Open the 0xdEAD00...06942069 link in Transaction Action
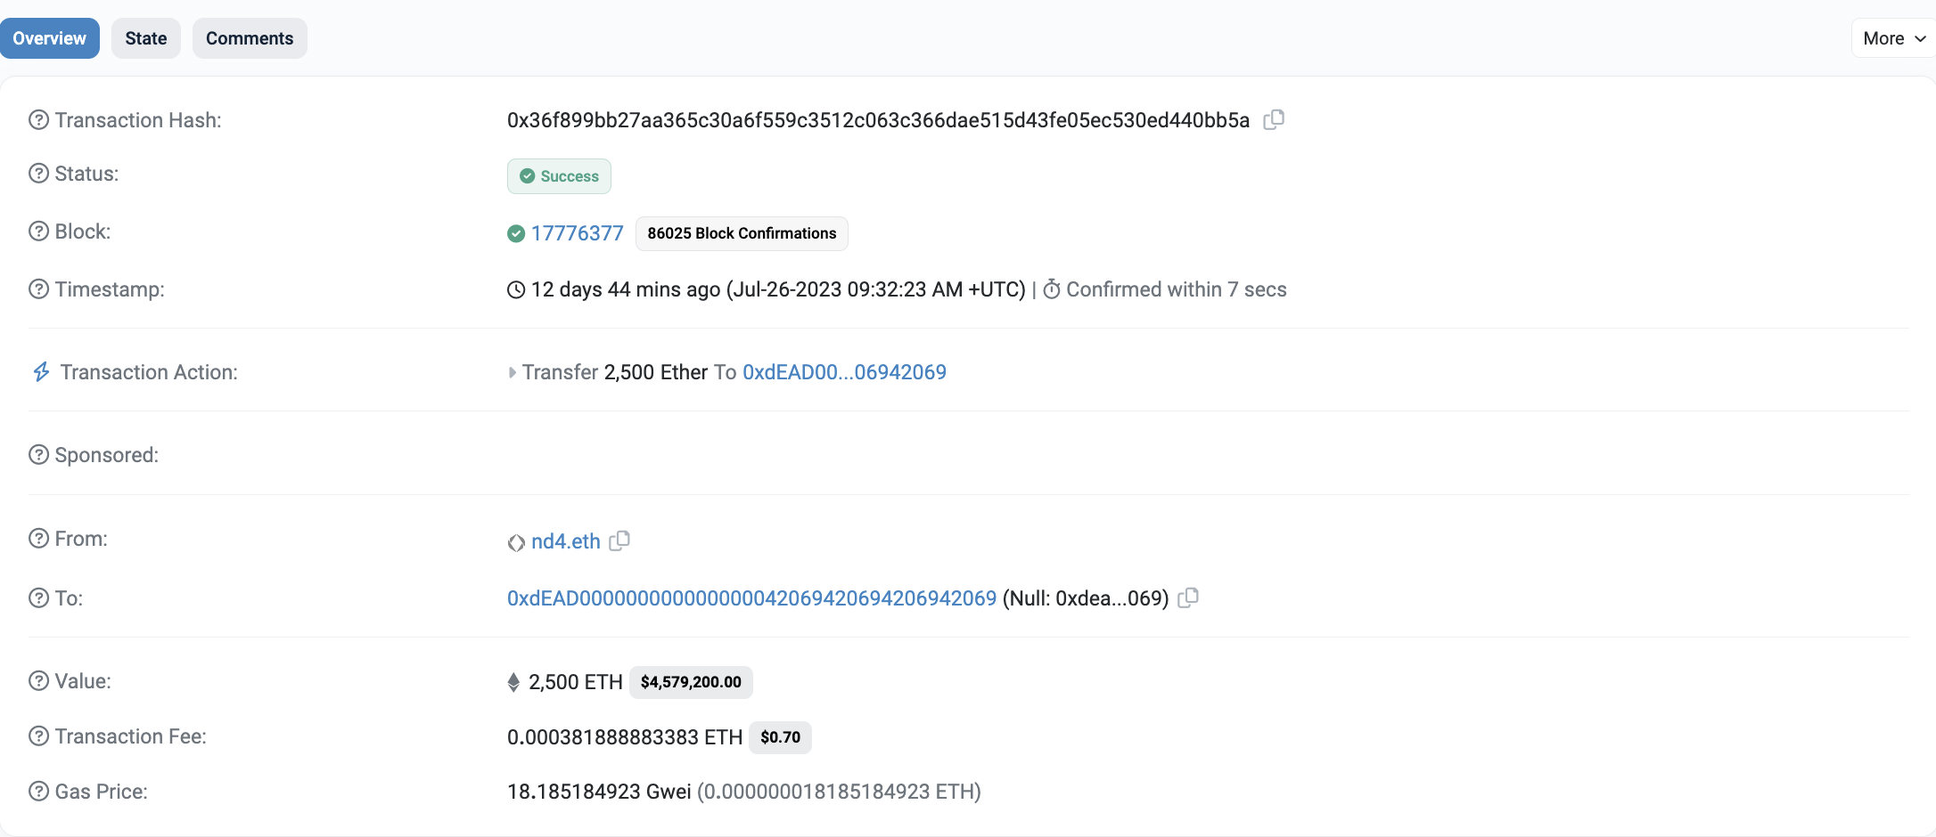The width and height of the screenshot is (1936, 837). coord(844,372)
